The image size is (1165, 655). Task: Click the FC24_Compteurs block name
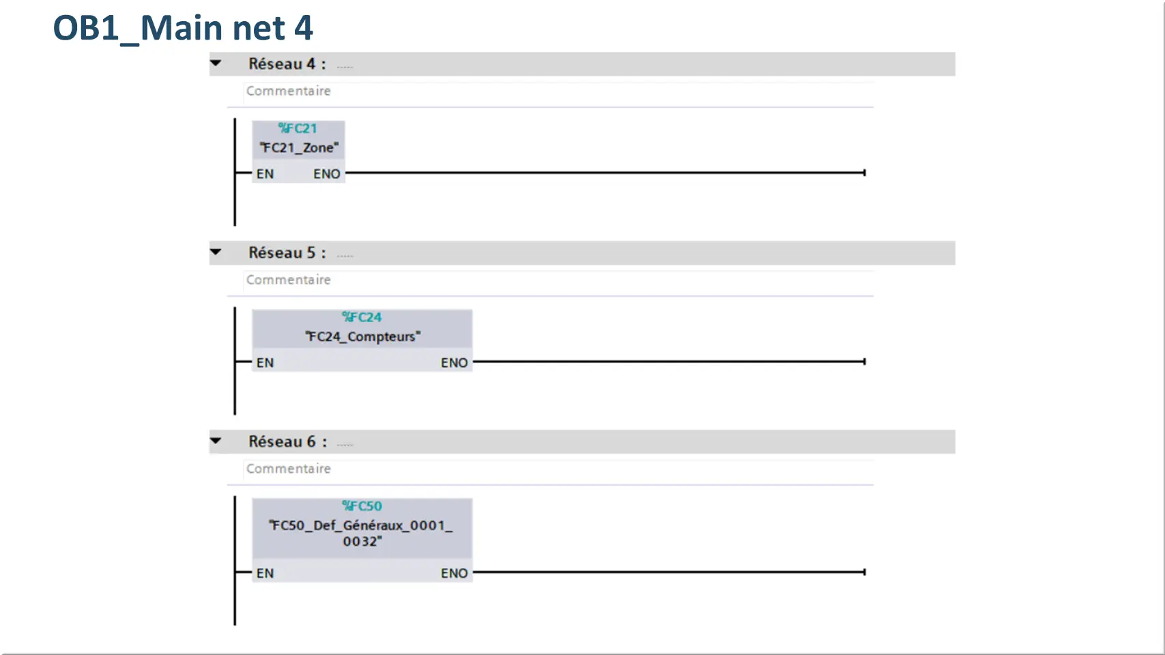[x=362, y=336]
